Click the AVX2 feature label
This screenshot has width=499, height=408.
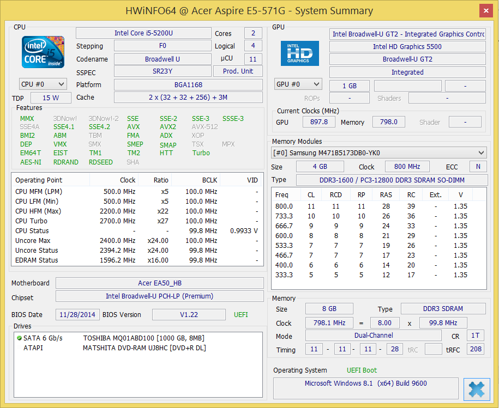(168, 127)
